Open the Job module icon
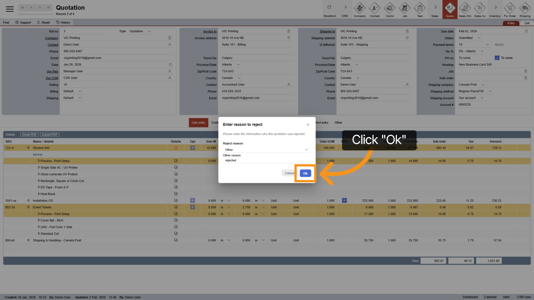 405,9
